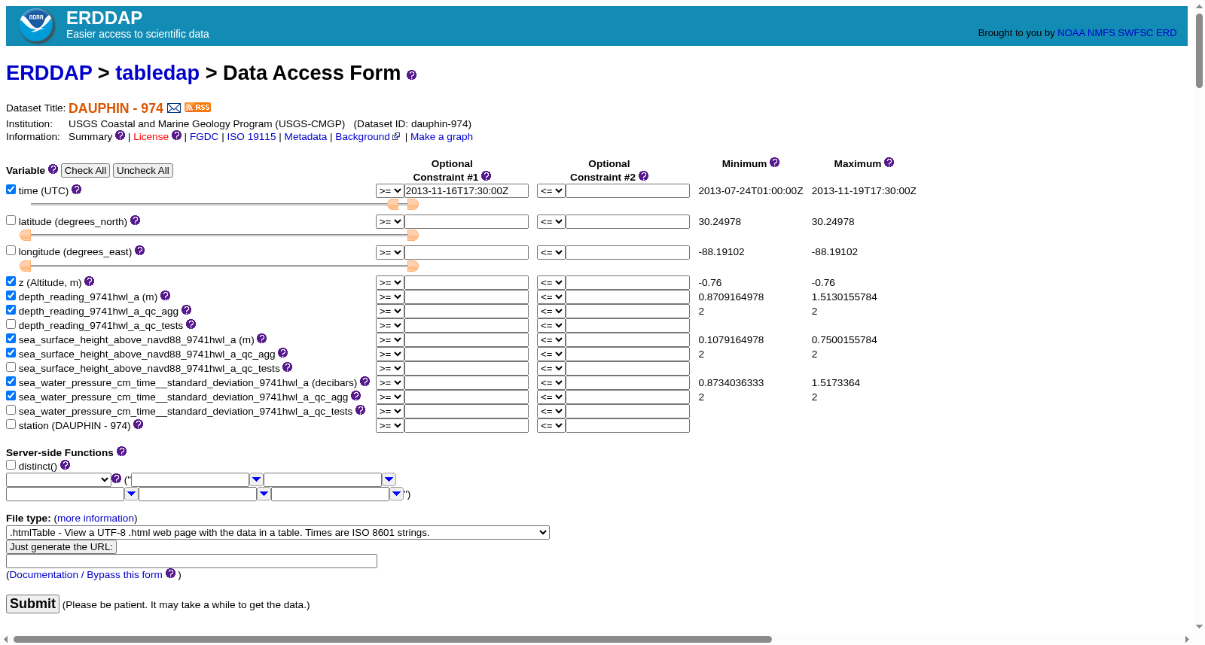Uncheck sea_water_pressure ..._9741hwl_a (decibars) checkbox
This screenshot has width=1205, height=645.
(11, 382)
